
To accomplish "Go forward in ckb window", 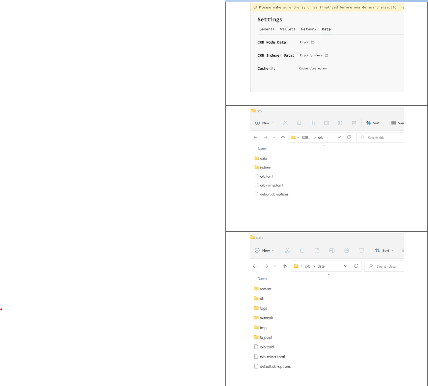I will pyautogui.click(x=266, y=137).
